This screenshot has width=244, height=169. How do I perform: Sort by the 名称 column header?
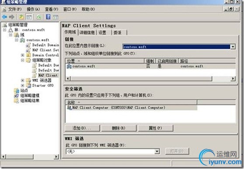coord(131,102)
